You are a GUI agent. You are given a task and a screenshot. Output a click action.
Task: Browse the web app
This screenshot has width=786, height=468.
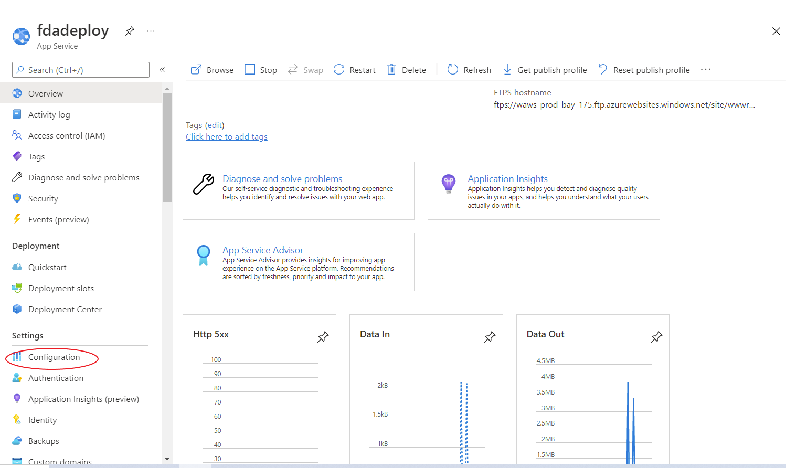click(x=212, y=70)
